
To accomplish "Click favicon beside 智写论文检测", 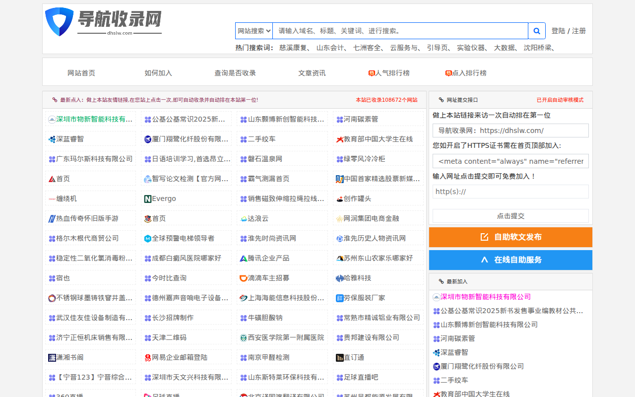I will tap(148, 179).
